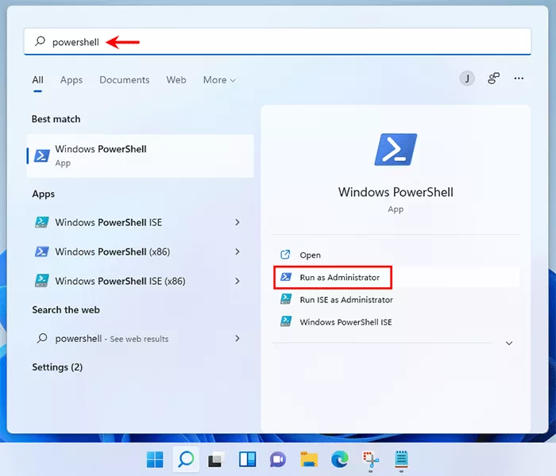Select Windows PowerShell ISE app result
The height and width of the screenshot is (476, 556).
139,222
